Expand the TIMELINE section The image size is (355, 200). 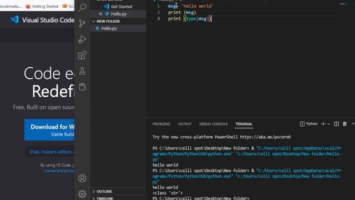(x=118, y=198)
